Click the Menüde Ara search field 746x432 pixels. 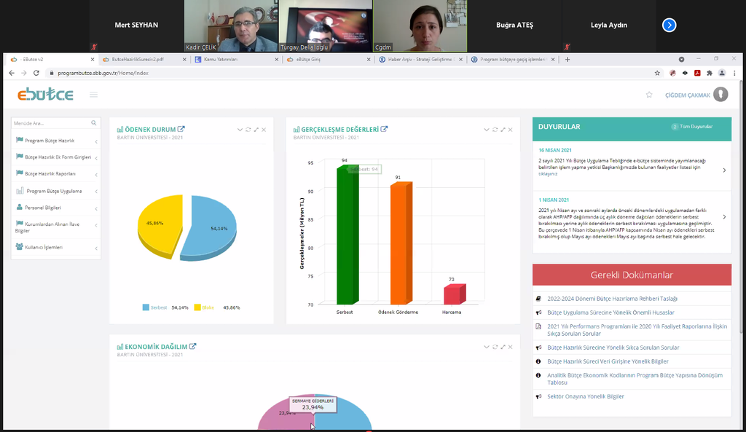51,123
